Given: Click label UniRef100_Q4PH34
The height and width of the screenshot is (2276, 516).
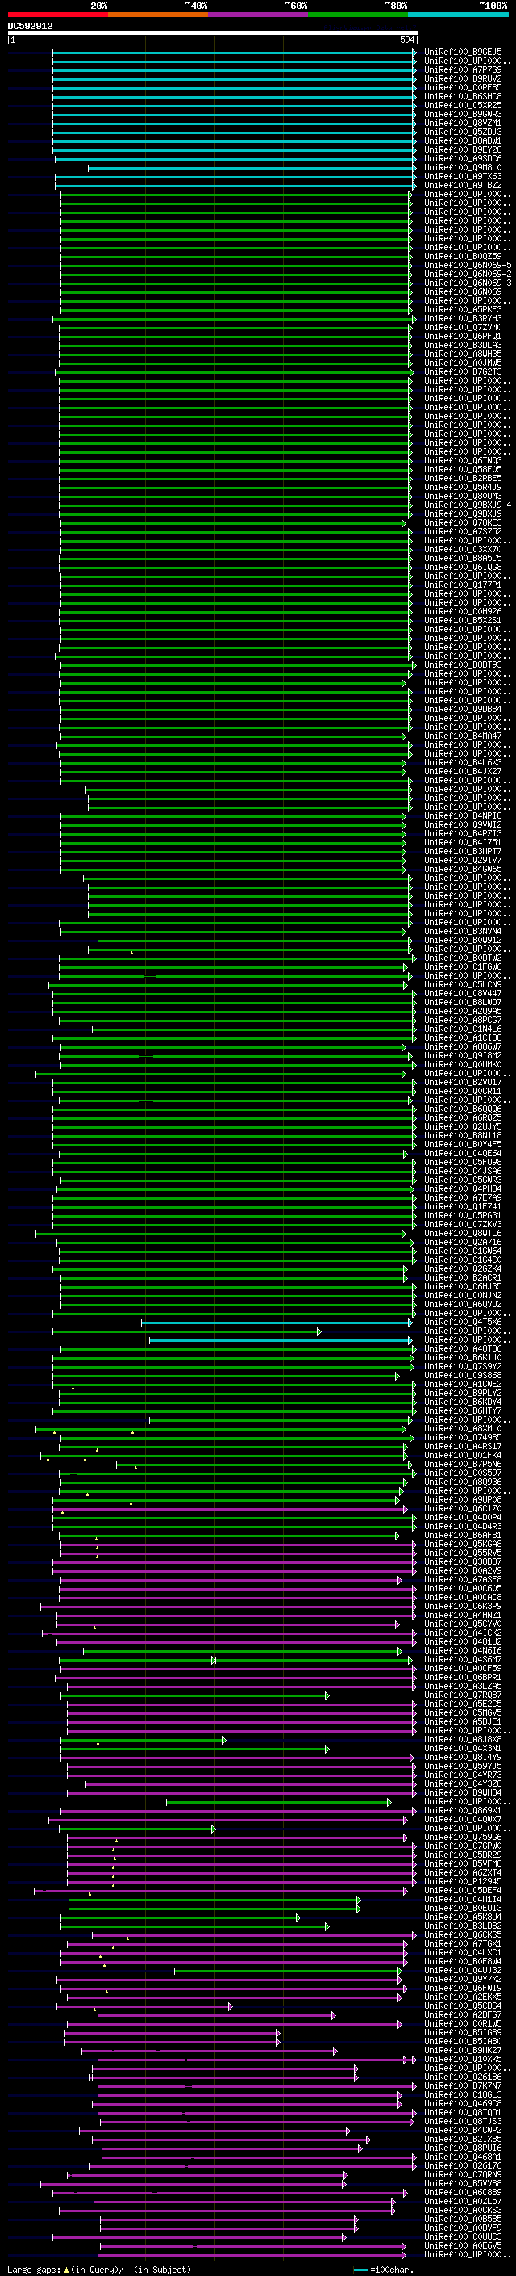Looking at the screenshot, I should 462,1188.
